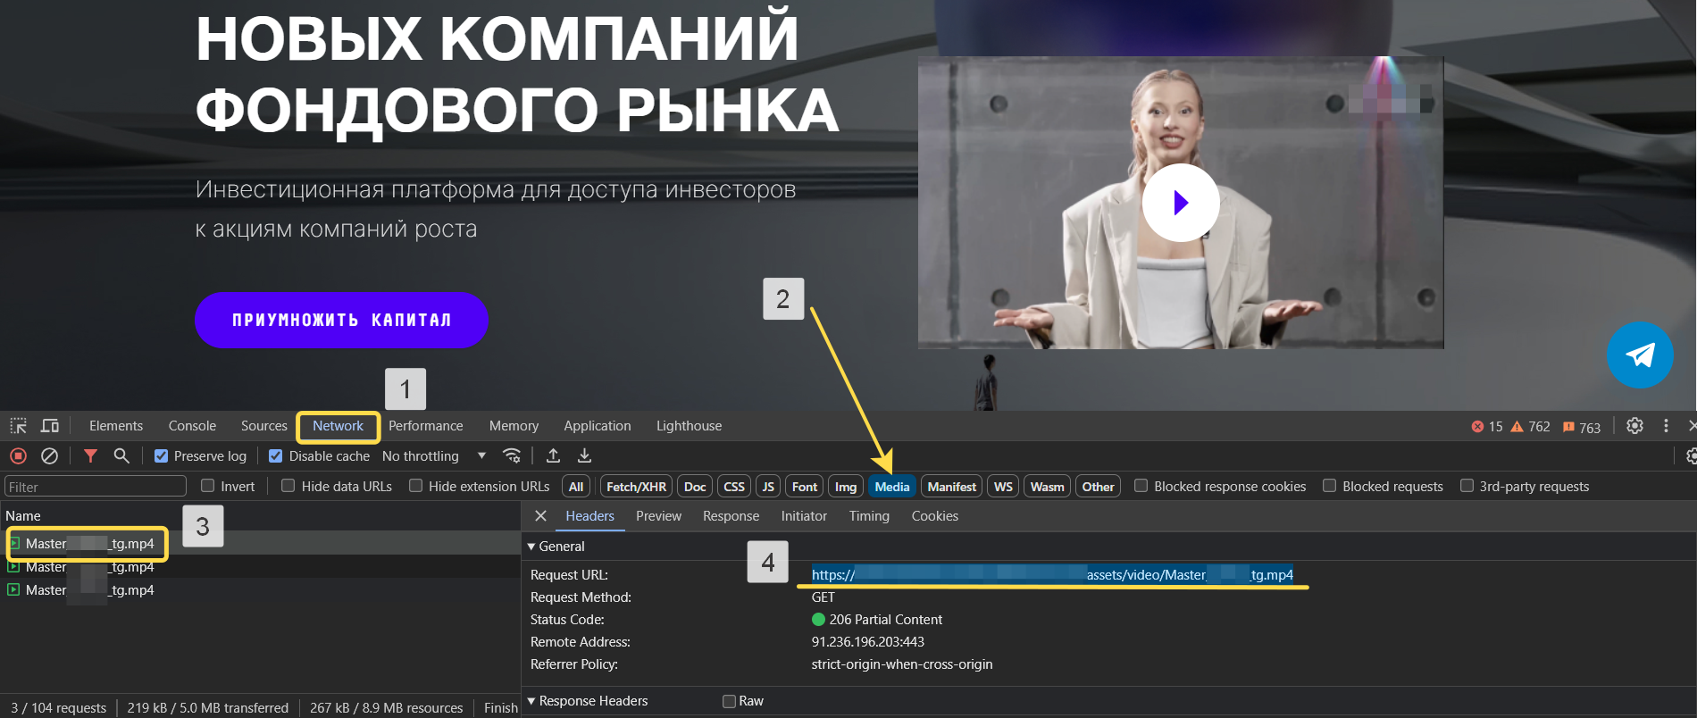This screenshot has height=718, width=1697.
Task: Switch to the Sources tab
Action: click(x=264, y=426)
